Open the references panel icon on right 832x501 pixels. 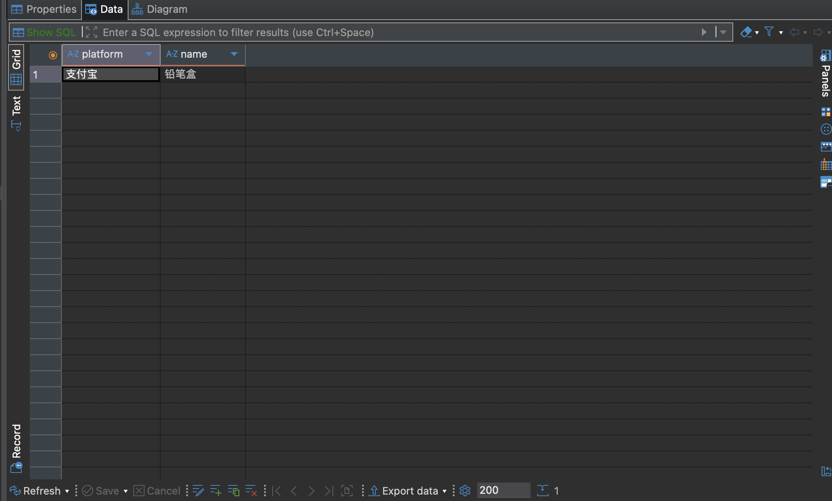point(826,182)
